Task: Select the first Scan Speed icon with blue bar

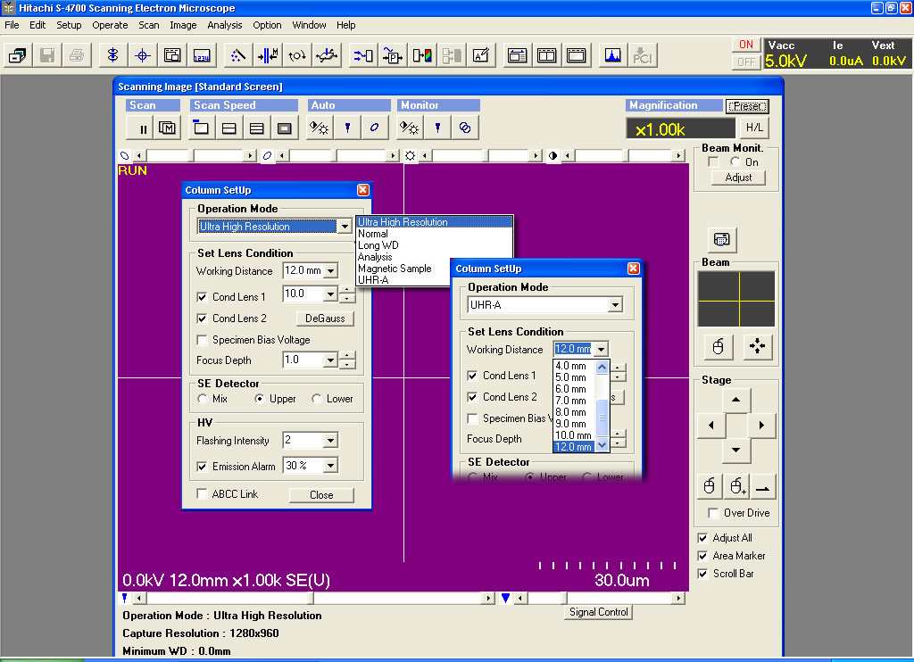Action: click(201, 128)
